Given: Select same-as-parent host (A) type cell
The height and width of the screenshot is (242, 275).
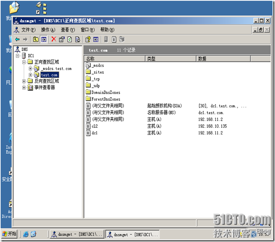Looking at the screenshot, I should (154, 120).
